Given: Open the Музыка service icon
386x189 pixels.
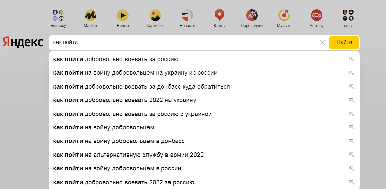Looking at the screenshot, I should (284, 15).
